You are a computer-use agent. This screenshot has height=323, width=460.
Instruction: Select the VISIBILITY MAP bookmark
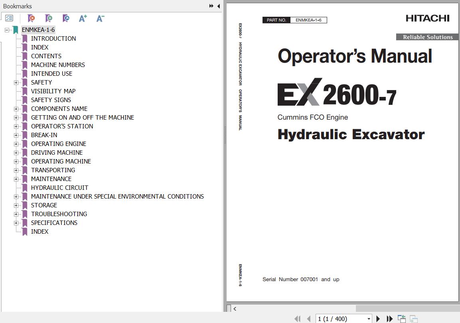[53, 91]
